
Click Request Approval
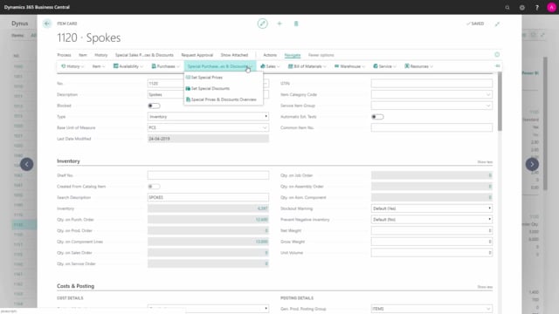coord(197,55)
